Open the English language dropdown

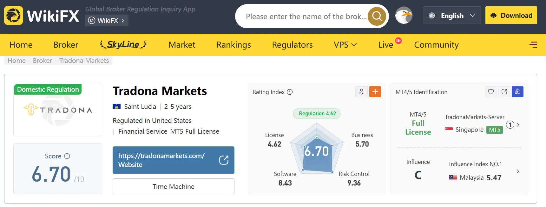click(x=452, y=15)
